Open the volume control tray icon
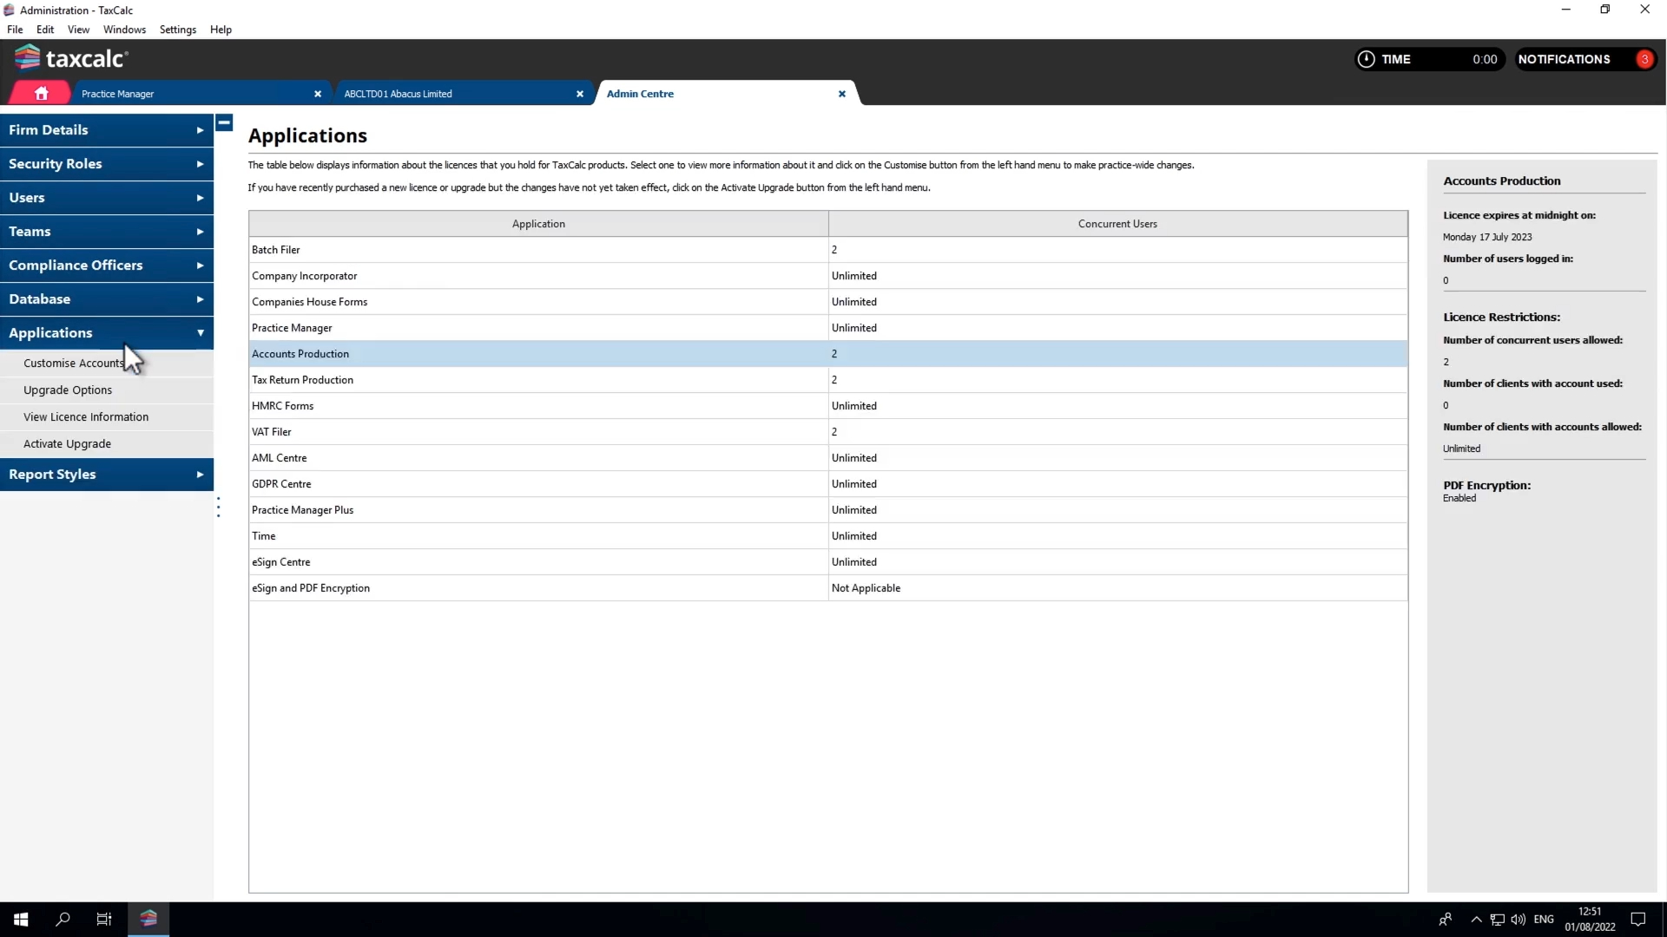Viewport: 1667px width, 937px height. click(1518, 920)
